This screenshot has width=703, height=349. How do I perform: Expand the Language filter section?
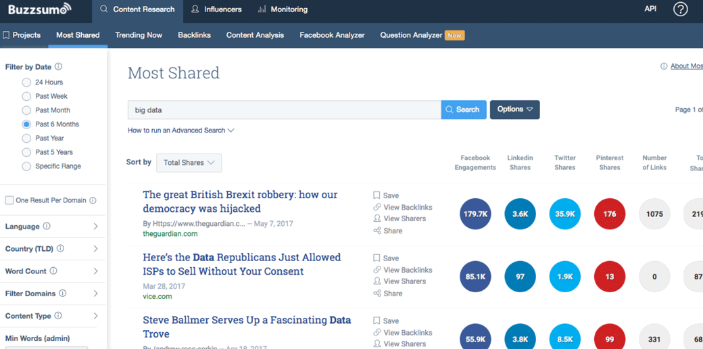pyautogui.click(x=95, y=227)
